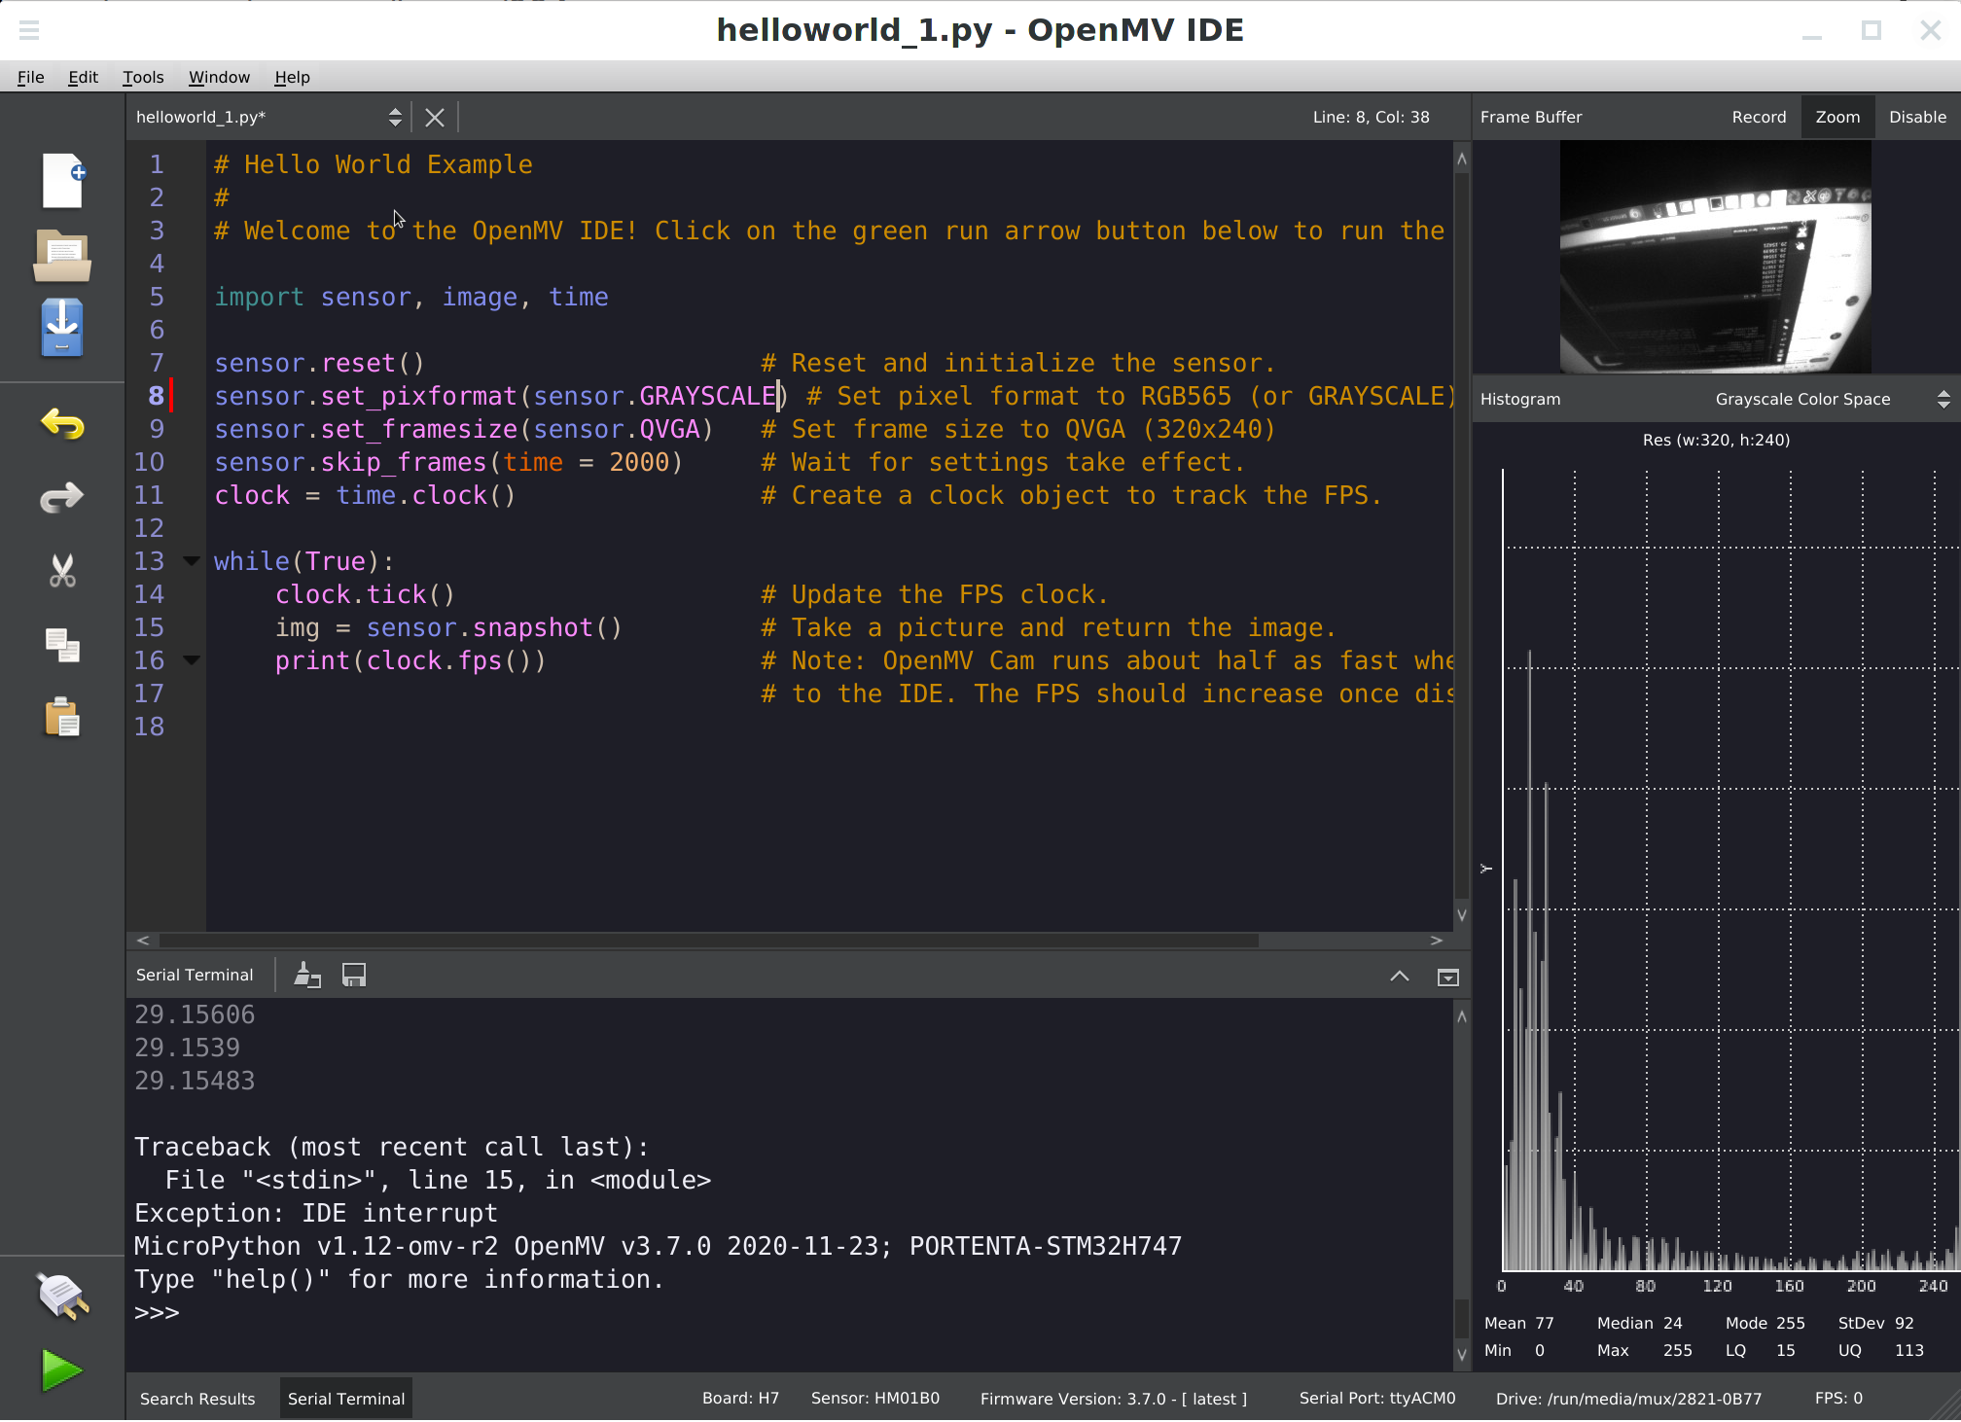Create a new file via the sidebar icon
Viewport: 1961px width, 1422px height.
[61, 180]
